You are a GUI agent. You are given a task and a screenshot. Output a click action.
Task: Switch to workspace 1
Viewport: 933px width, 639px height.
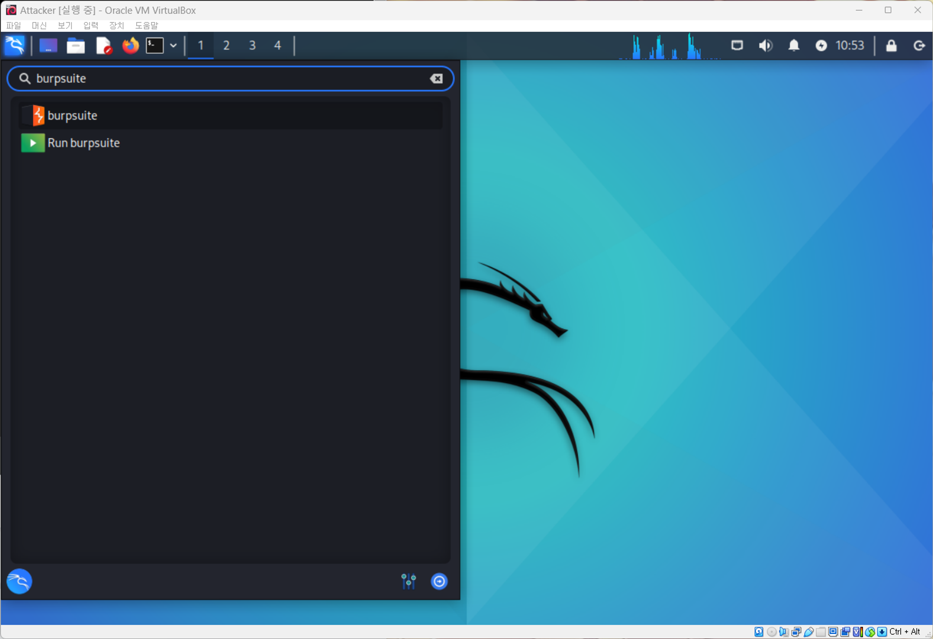click(x=201, y=46)
